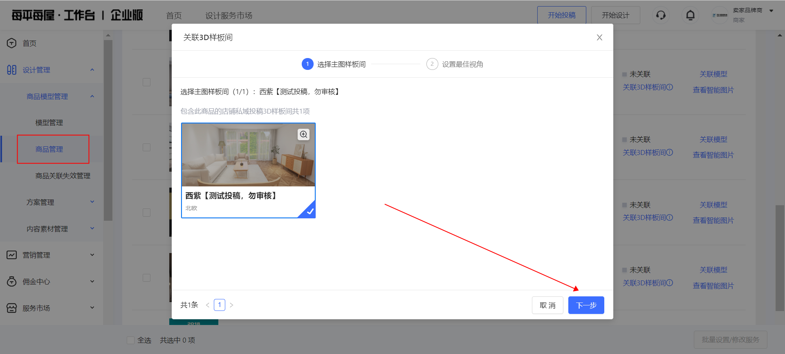Click the 开始投稿 button
The image size is (785, 354).
click(562, 15)
